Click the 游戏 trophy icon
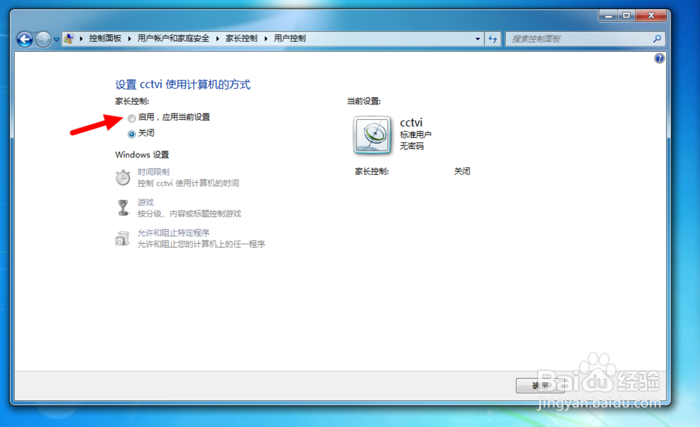Viewport: 700px width, 427px height. pos(122,208)
